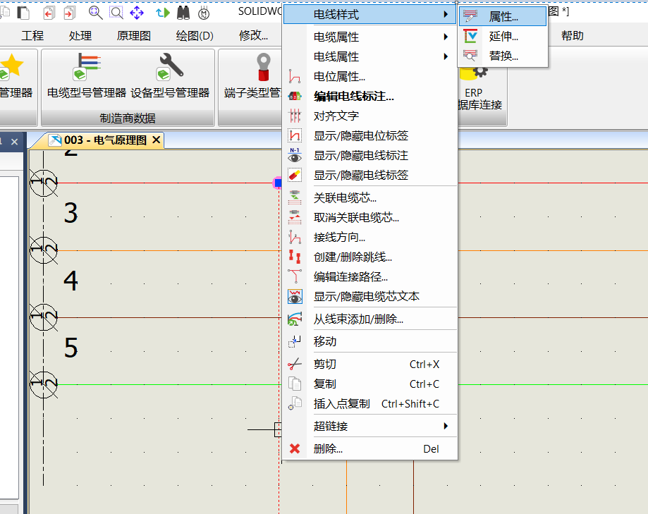Click the zoom extents magnifier icon

pos(116,13)
